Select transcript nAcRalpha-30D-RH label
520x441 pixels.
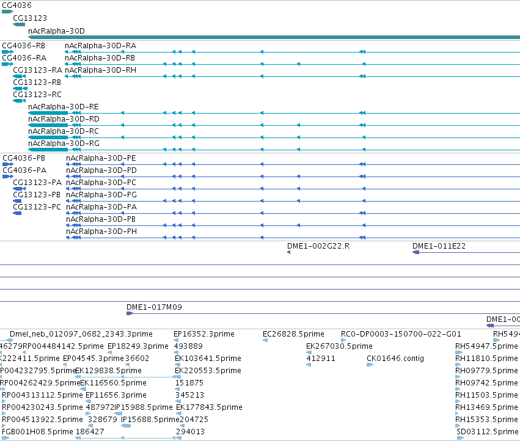(100, 70)
